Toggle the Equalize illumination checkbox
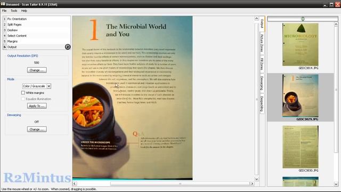This screenshot has height=192, width=341. (x=23, y=99)
